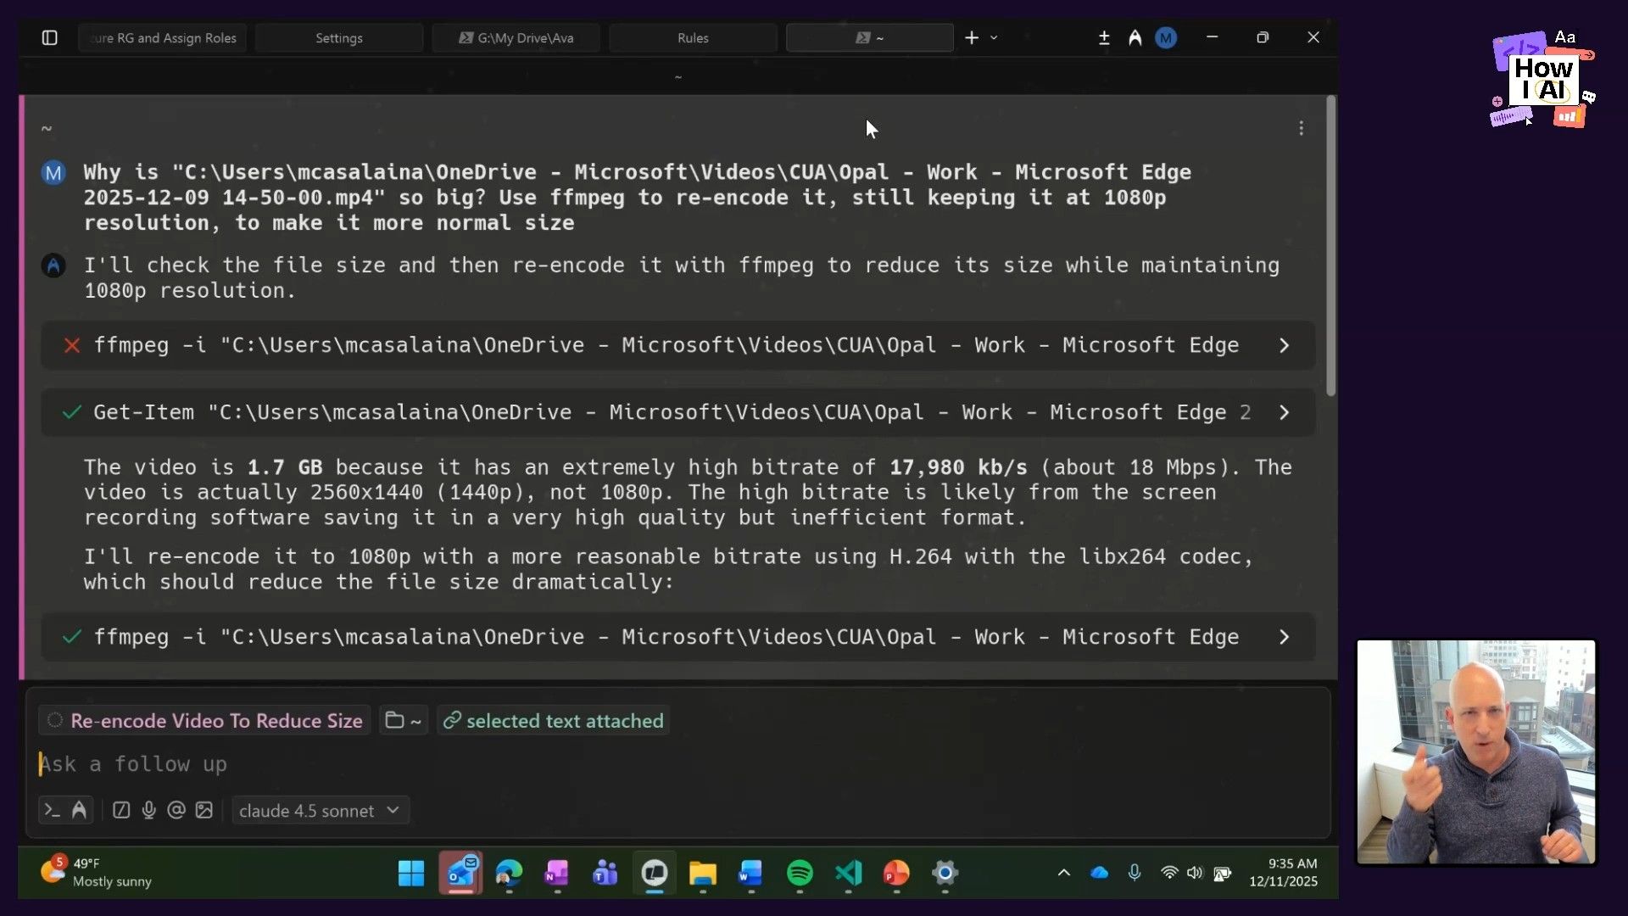The width and height of the screenshot is (1628, 916).
Task: Click the @ add context icon
Action: [x=176, y=811]
